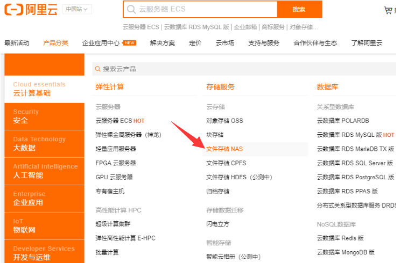Open GPU 云服务器 link
The width and height of the screenshot is (400, 263).
[114, 177]
